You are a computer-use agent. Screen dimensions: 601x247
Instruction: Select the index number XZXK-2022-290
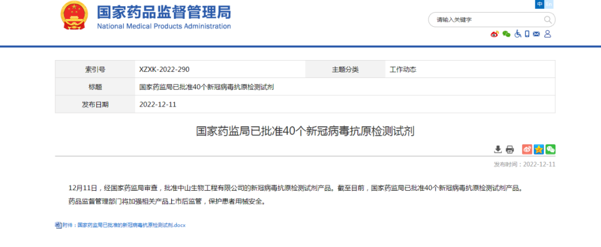pyautogui.click(x=164, y=70)
